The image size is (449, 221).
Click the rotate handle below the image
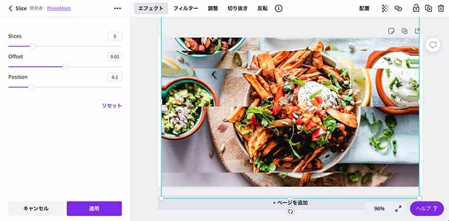tap(290, 212)
